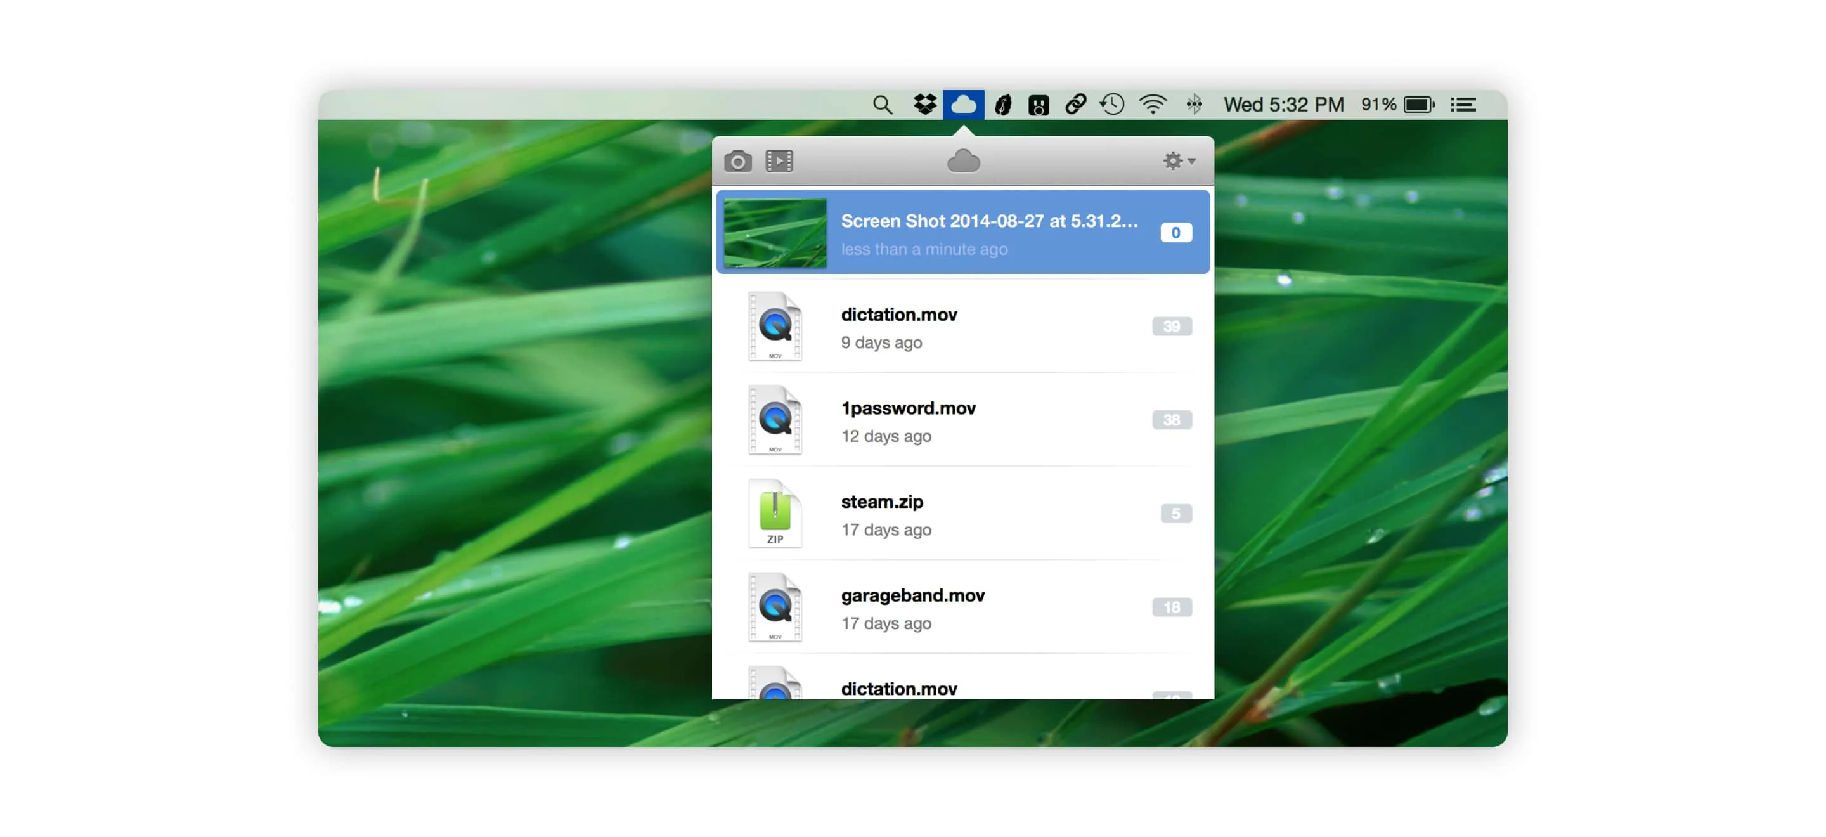Click the Screen Shot grass thumbnail
The image size is (1826, 837).
(x=775, y=233)
